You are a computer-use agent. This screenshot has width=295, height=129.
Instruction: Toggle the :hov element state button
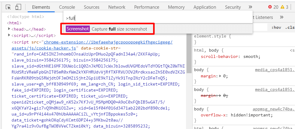276,28
